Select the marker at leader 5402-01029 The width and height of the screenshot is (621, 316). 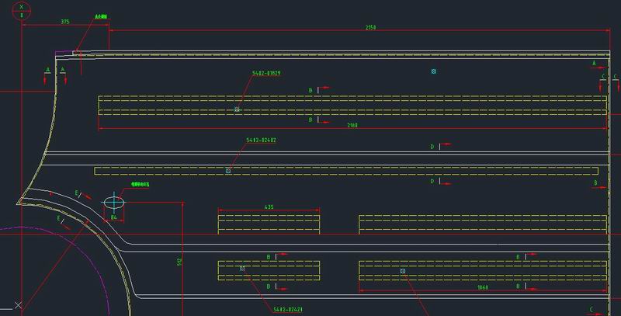coord(237,109)
